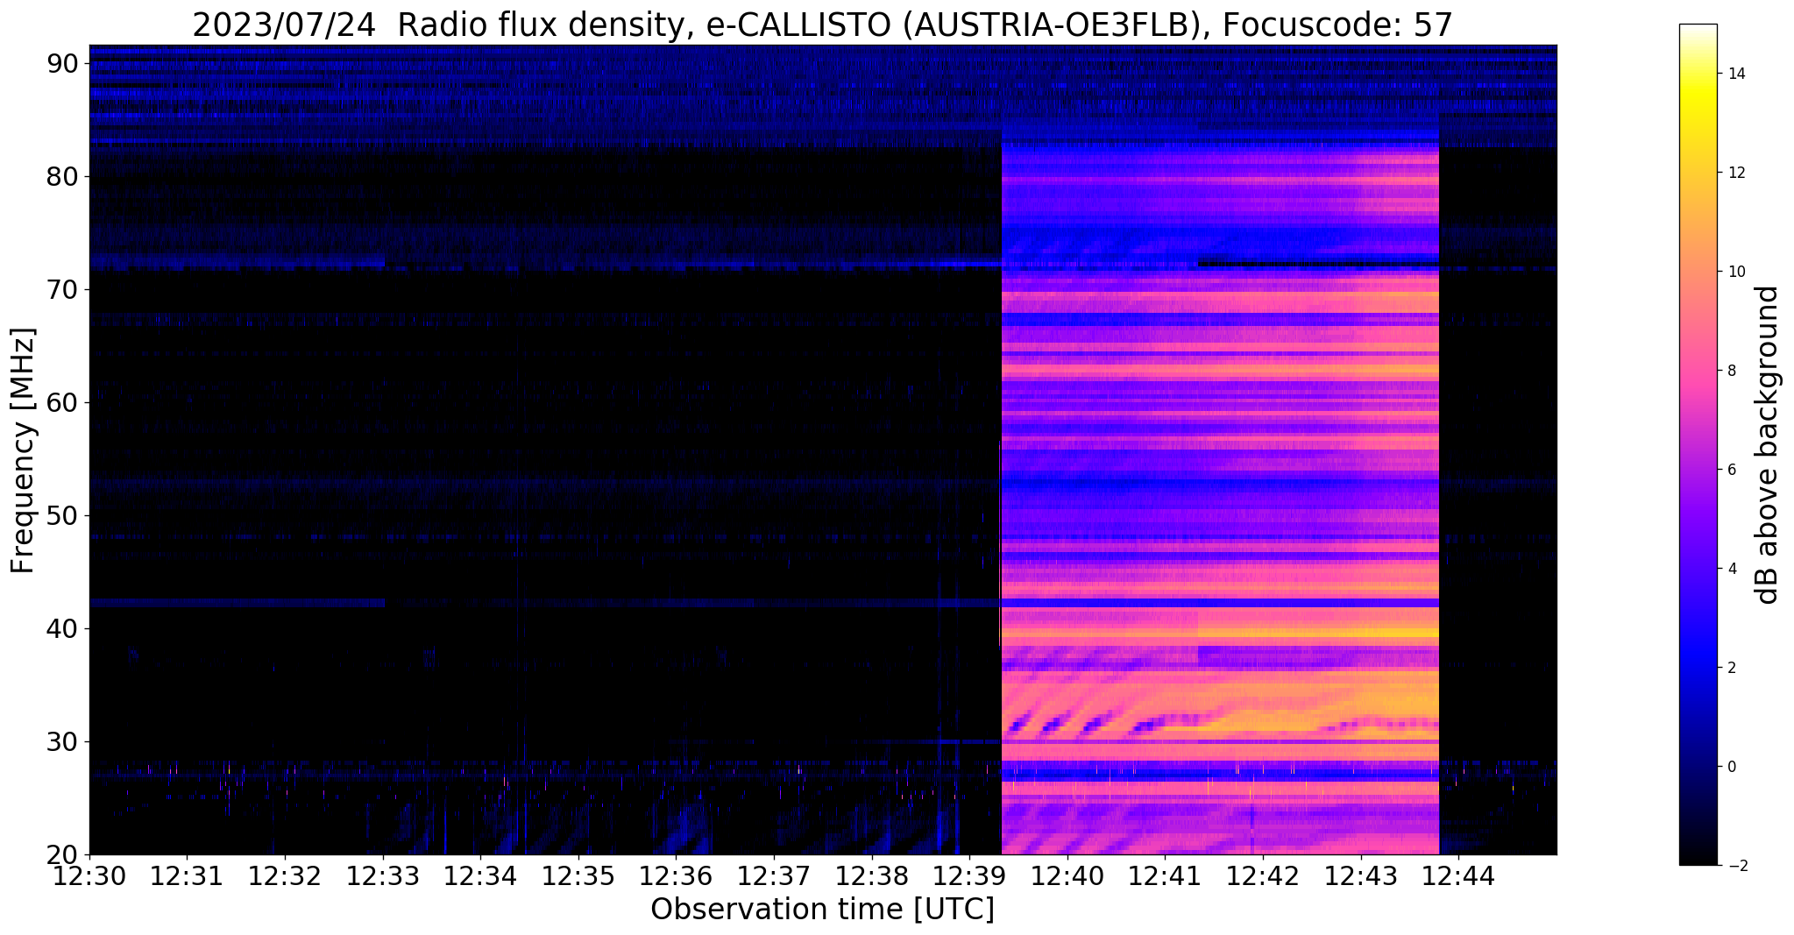The image size is (1794, 935).
Task: Click the 12:38 time tick label
Action: click(871, 875)
